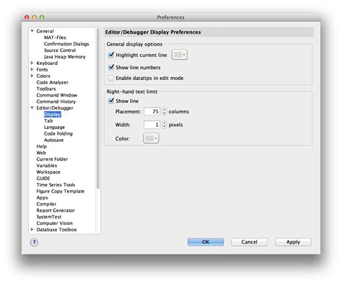
Task: Select MAT-Files preferences
Action: point(55,37)
